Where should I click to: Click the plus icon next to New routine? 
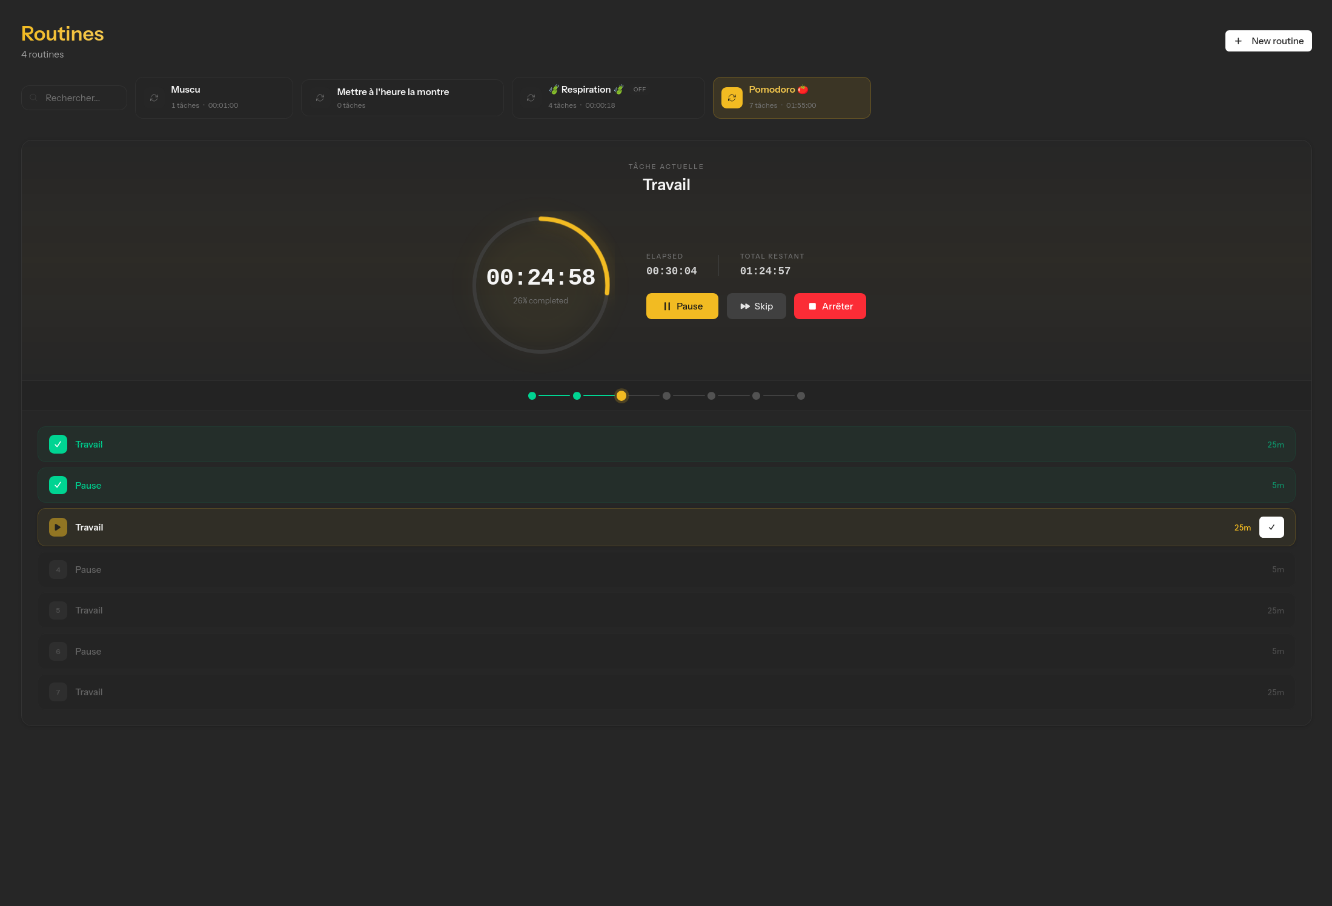[x=1238, y=41]
